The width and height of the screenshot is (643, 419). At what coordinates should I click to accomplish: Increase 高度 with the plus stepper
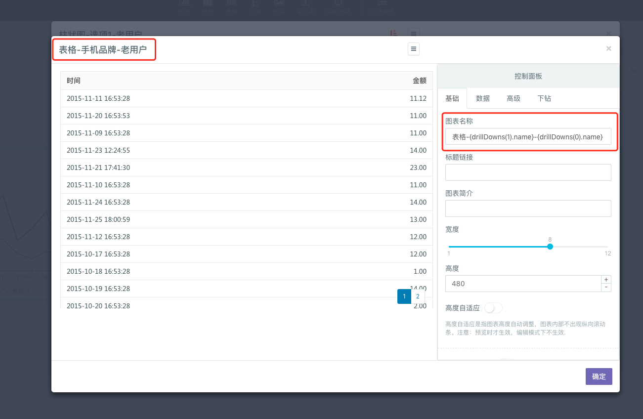click(x=606, y=279)
